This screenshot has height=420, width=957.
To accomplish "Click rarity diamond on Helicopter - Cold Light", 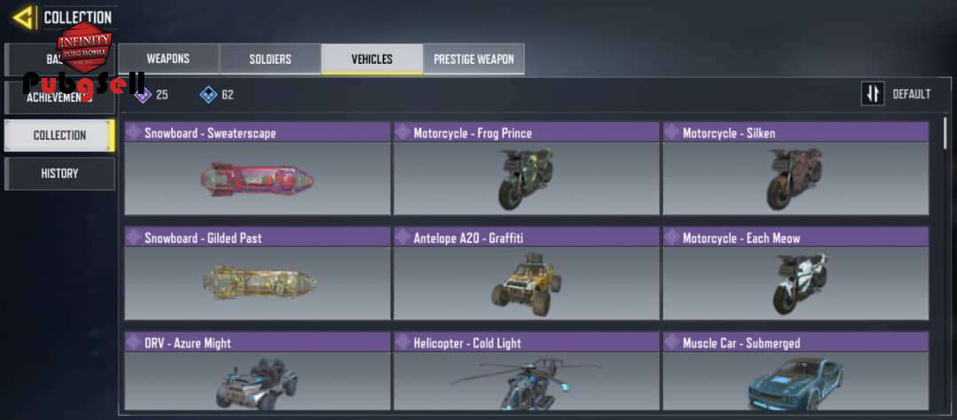I will coord(403,343).
